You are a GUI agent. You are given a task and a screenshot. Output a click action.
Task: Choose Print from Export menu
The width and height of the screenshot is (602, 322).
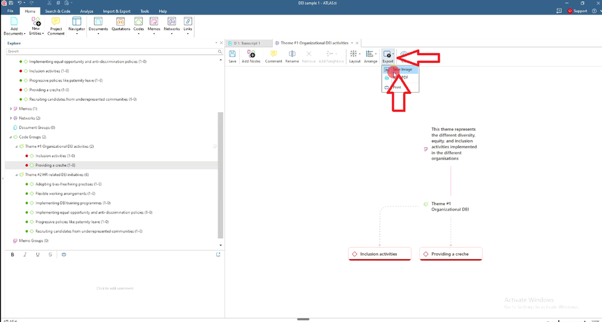[x=400, y=87]
